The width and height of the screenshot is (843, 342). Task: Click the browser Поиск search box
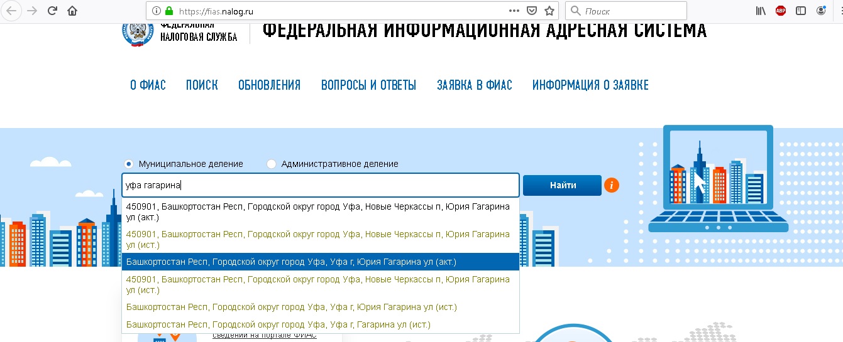pos(626,11)
